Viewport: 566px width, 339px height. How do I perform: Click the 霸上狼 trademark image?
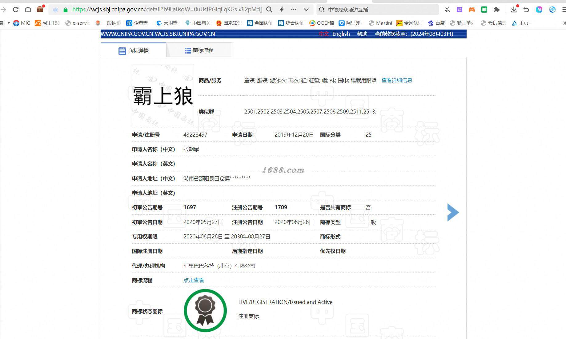click(x=163, y=96)
